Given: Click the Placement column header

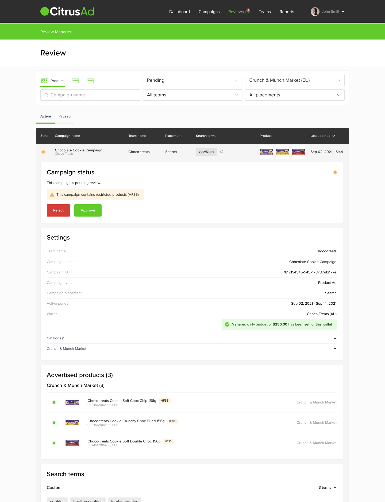Looking at the screenshot, I should [x=173, y=136].
